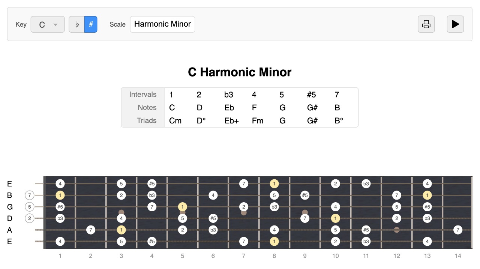Click the b3 note marker at fret 11, low E string
The height and width of the screenshot is (269, 480).
(x=366, y=241)
